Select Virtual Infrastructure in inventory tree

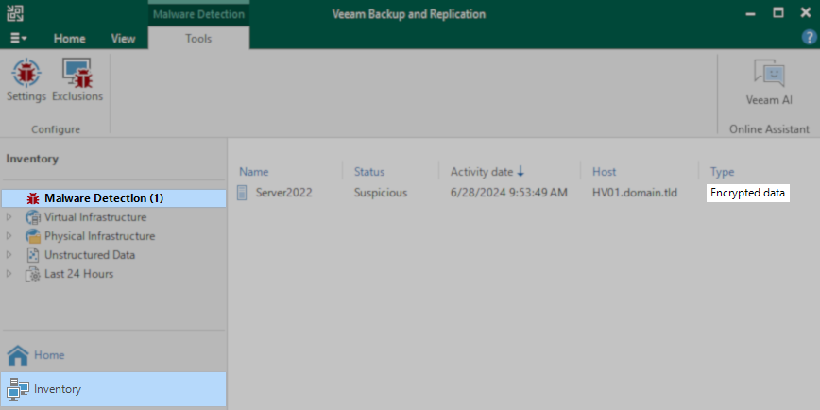[x=95, y=217]
